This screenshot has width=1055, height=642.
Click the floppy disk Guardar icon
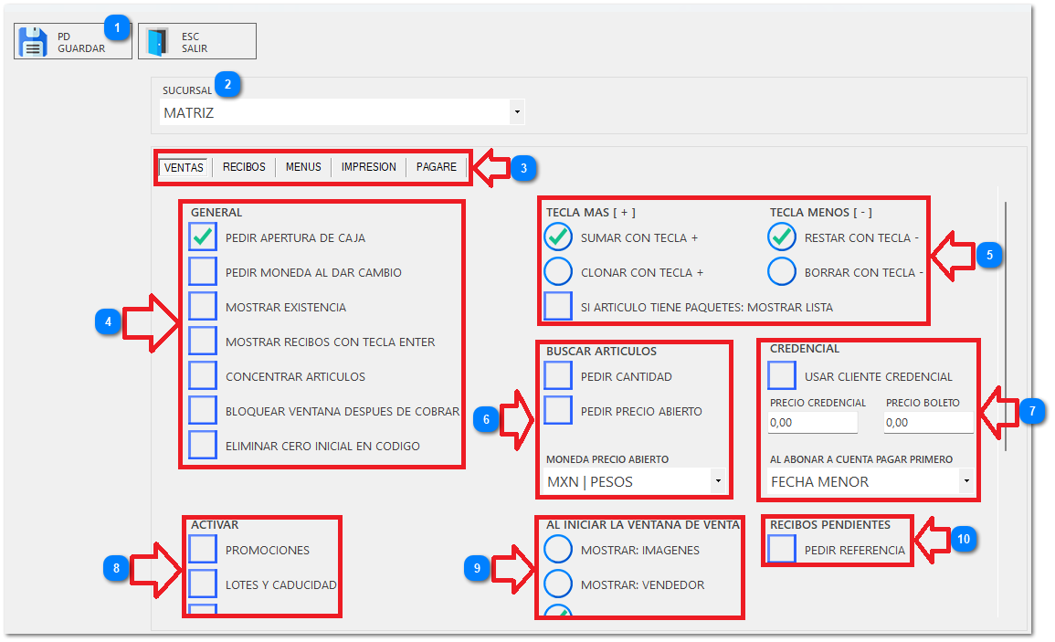coord(33,42)
